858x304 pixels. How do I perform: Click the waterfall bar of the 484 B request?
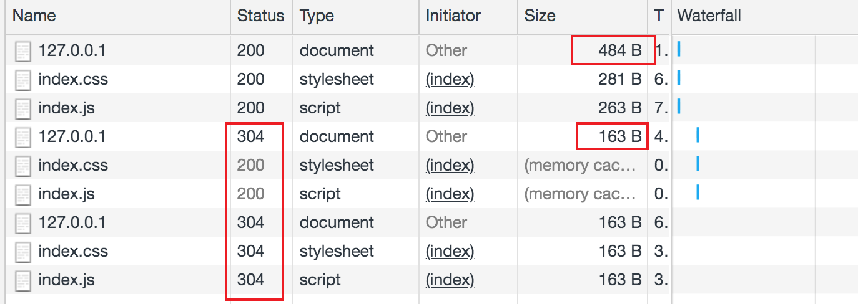679,50
